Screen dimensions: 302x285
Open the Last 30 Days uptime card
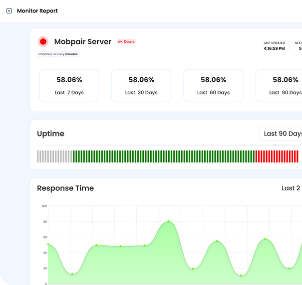pos(141,86)
